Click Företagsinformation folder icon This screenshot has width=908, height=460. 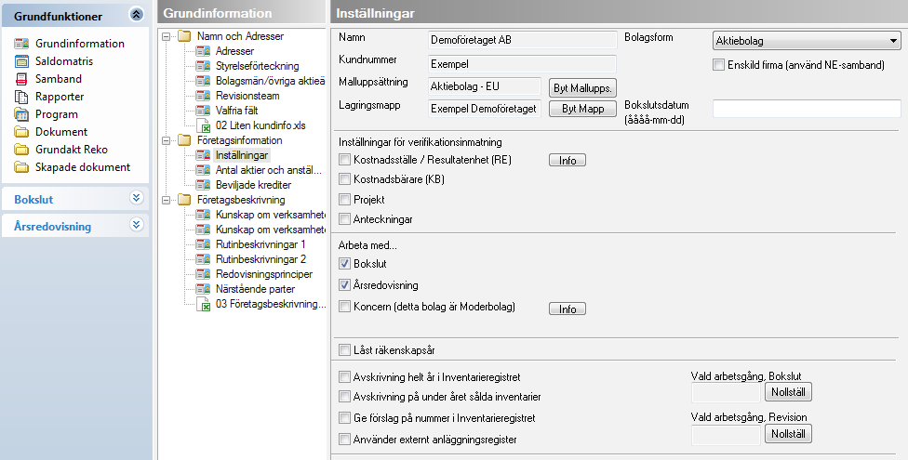click(x=184, y=140)
